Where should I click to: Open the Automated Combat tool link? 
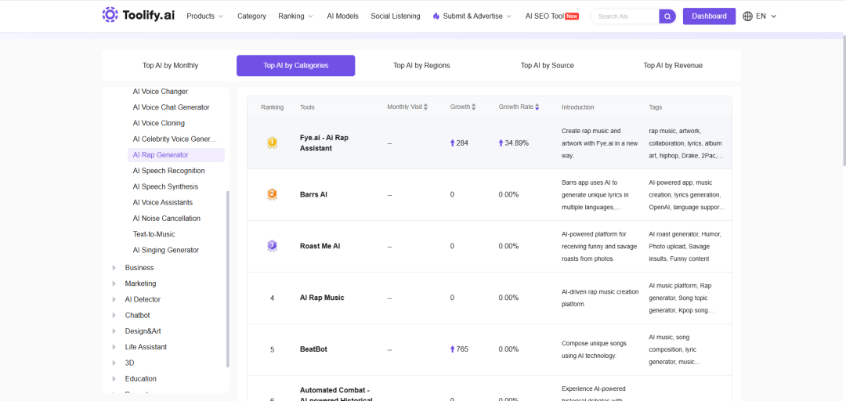[336, 395]
